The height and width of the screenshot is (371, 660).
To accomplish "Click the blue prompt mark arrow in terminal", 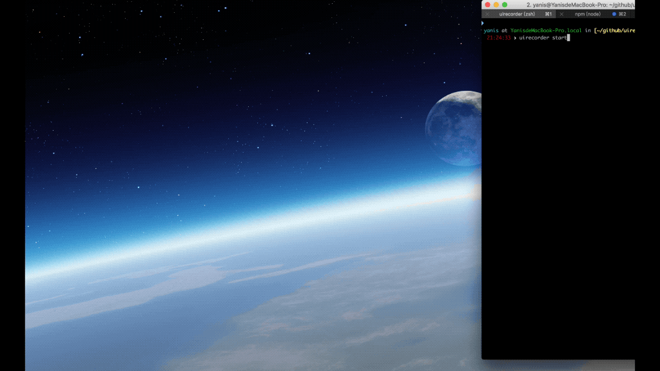I will click(x=483, y=23).
